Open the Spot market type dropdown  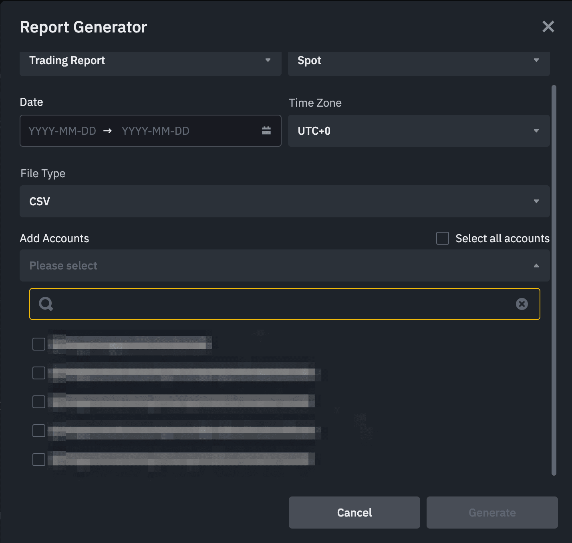pos(419,61)
